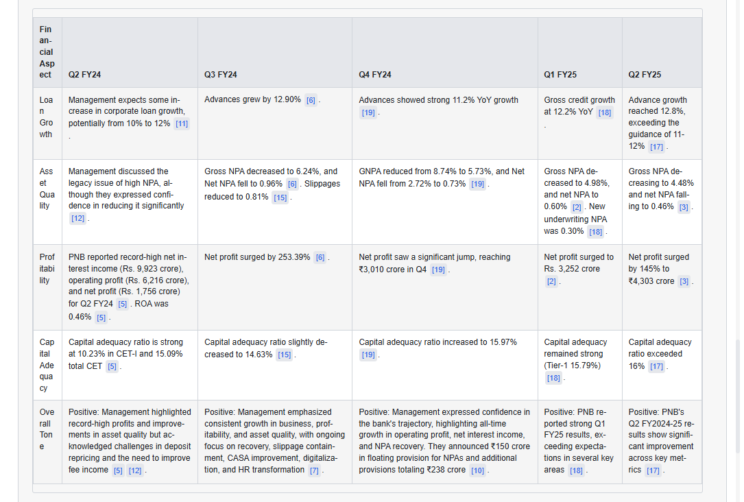
Task: Open citation 5 after 'ROA was 0.46%'
Action: (x=101, y=318)
